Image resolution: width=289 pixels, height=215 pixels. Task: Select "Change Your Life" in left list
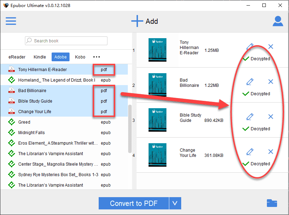point(64,112)
